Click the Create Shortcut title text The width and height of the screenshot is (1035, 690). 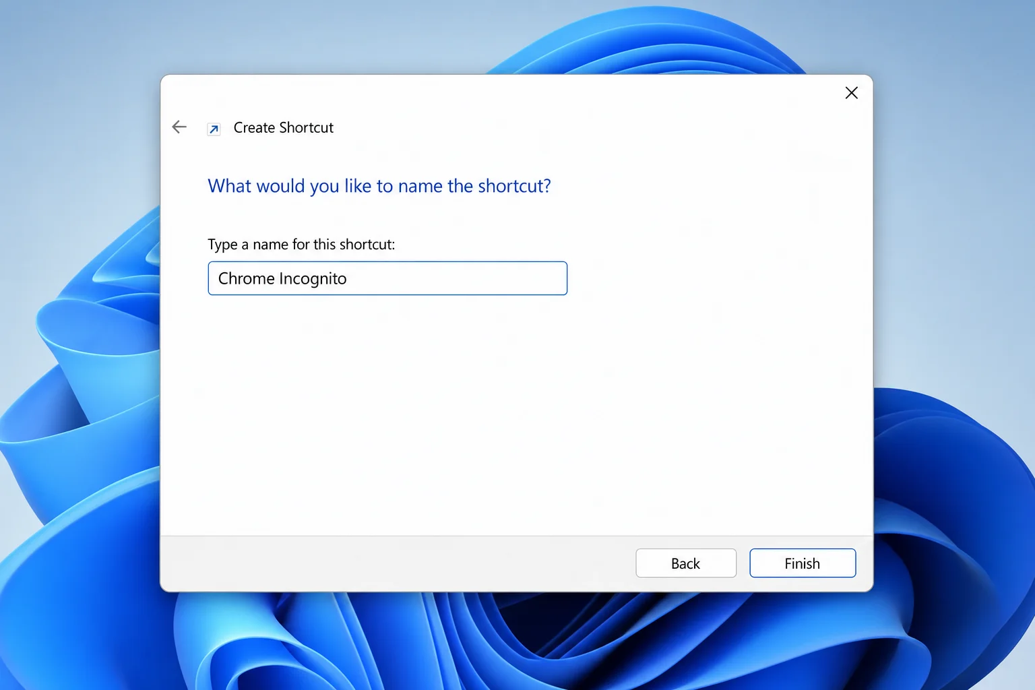(x=284, y=128)
